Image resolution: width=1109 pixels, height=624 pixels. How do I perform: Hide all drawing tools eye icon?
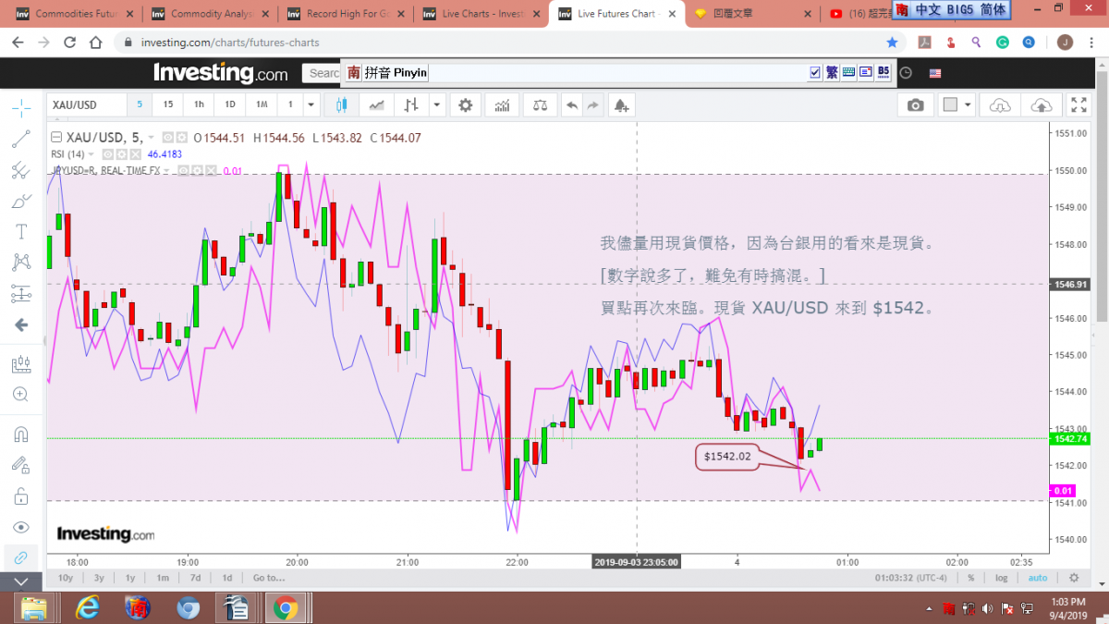coord(20,527)
